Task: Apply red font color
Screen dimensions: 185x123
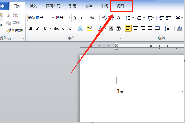Action: [x=100, y=28]
